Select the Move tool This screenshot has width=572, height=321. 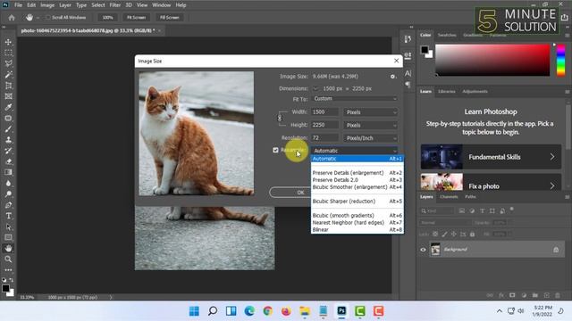[8, 42]
